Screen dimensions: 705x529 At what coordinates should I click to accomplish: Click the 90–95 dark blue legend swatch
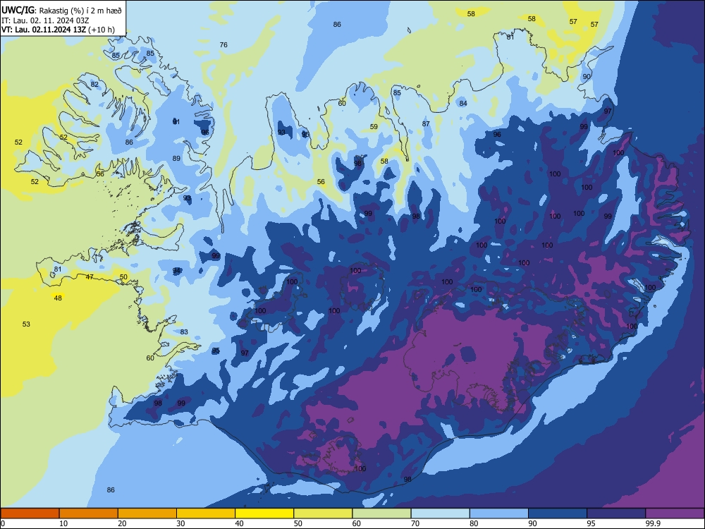[x=558, y=513]
